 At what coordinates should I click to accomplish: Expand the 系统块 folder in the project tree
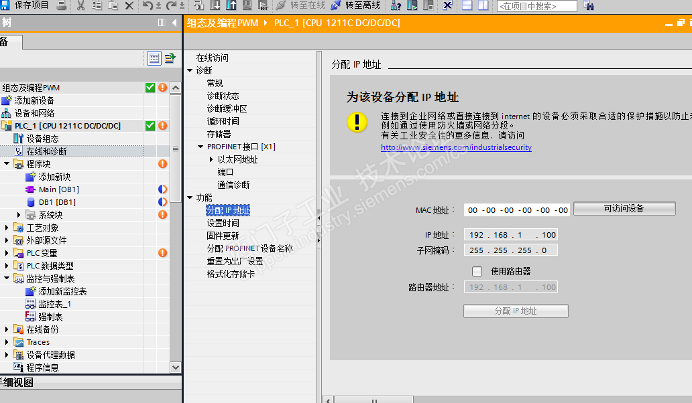click(19, 215)
